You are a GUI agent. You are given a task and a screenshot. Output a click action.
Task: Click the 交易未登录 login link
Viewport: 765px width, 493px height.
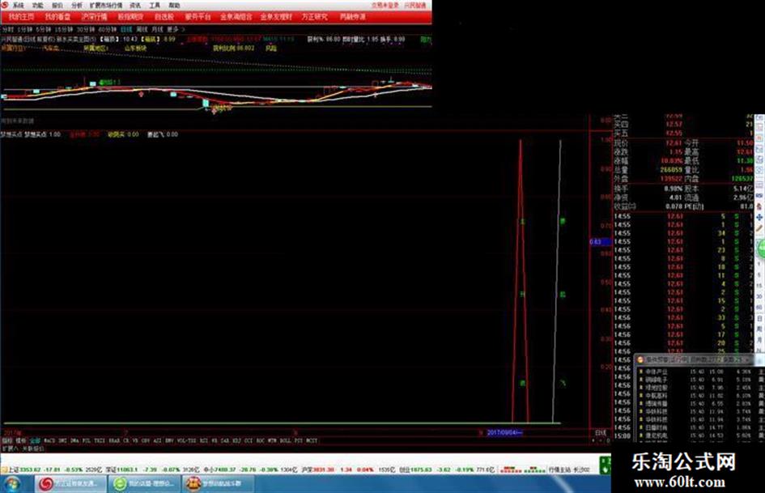click(385, 6)
